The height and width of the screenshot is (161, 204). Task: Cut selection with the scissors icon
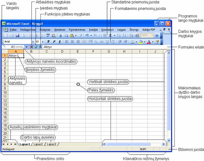[x=60, y=35]
